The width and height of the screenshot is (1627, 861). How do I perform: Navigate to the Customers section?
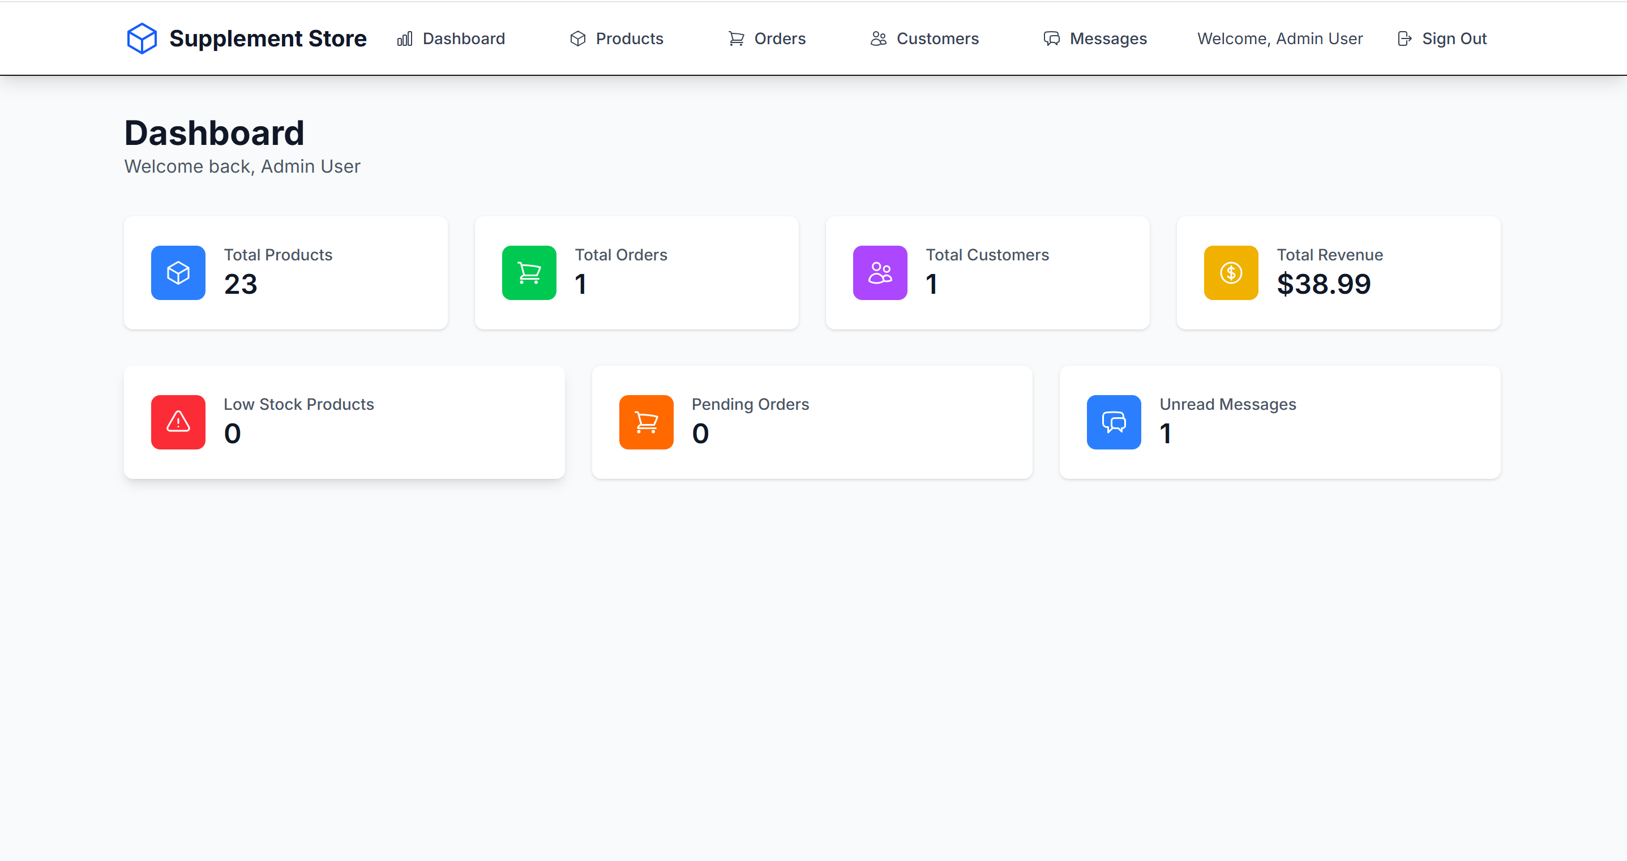(924, 38)
